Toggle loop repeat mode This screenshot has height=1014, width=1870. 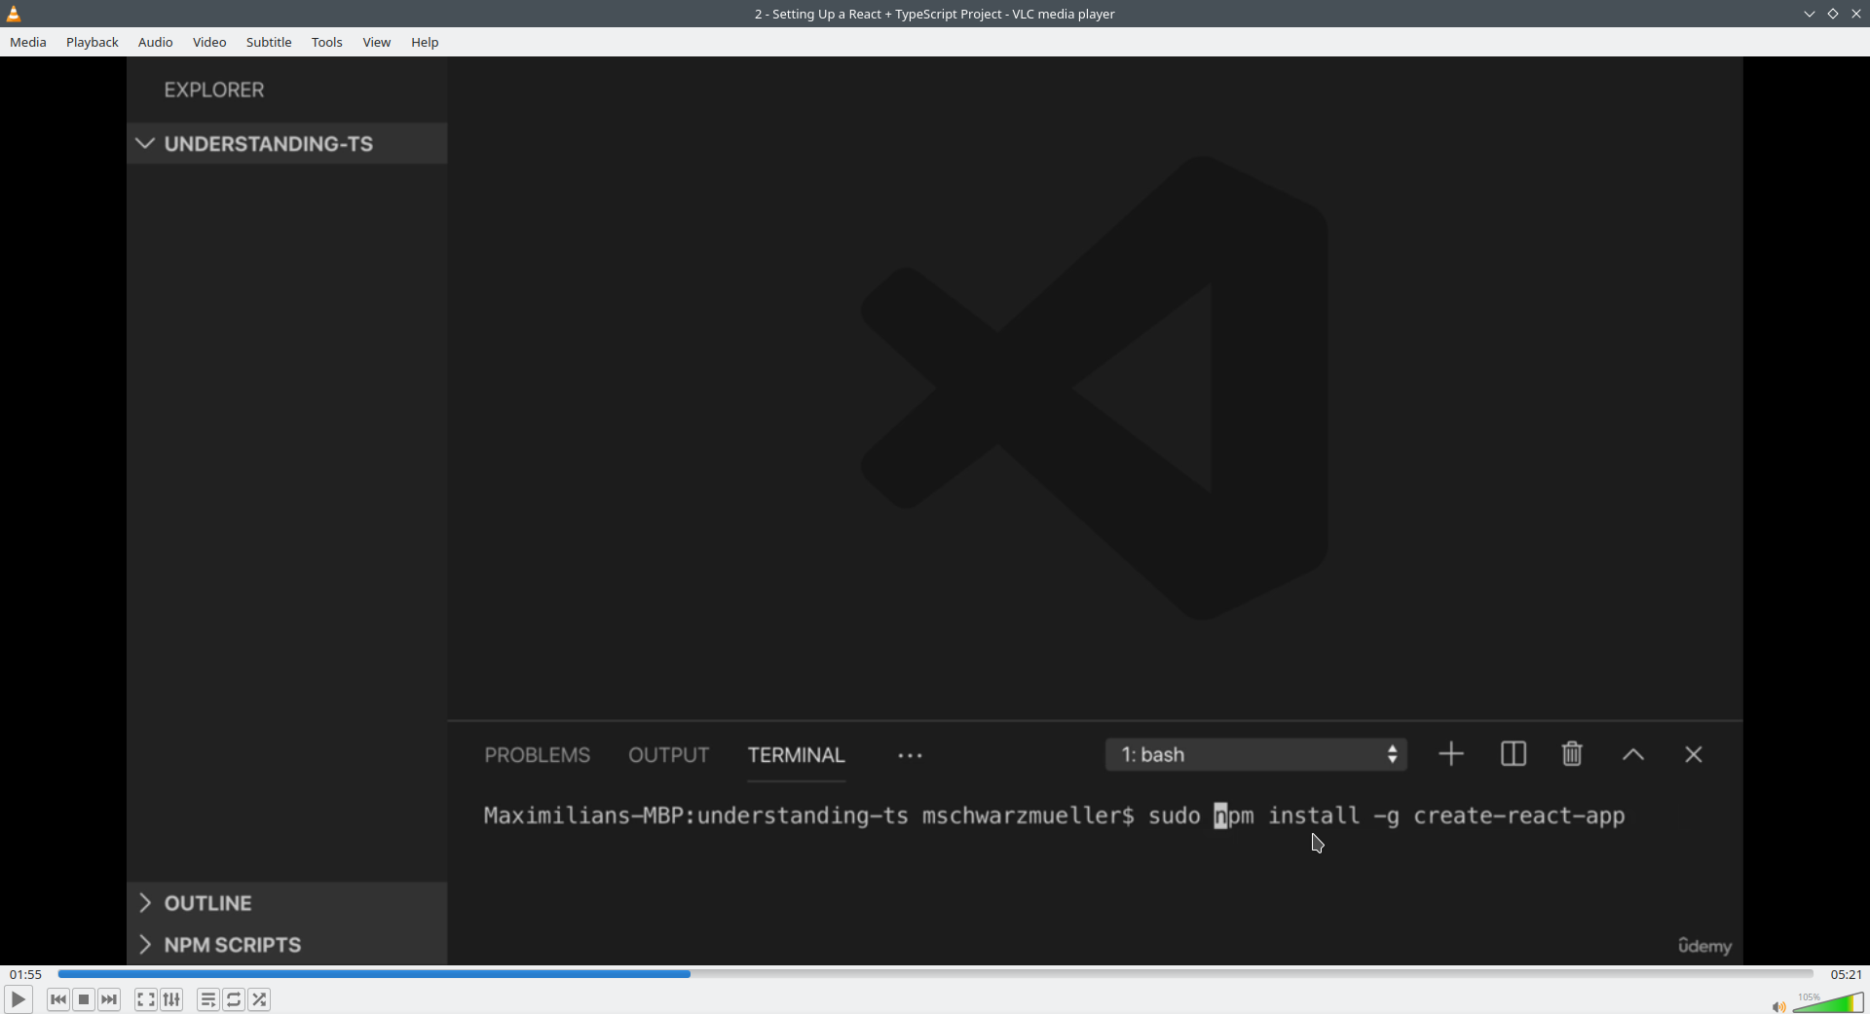(x=234, y=999)
